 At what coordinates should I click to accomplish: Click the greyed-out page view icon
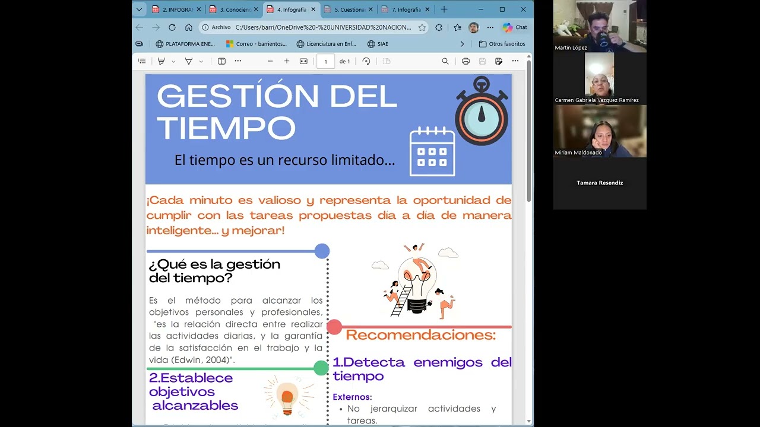[387, 61]
